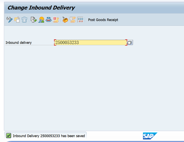The width and height of the screenshot is (184, 142).
Task: Click the SAP logo
Action: [x=150, y=136]
